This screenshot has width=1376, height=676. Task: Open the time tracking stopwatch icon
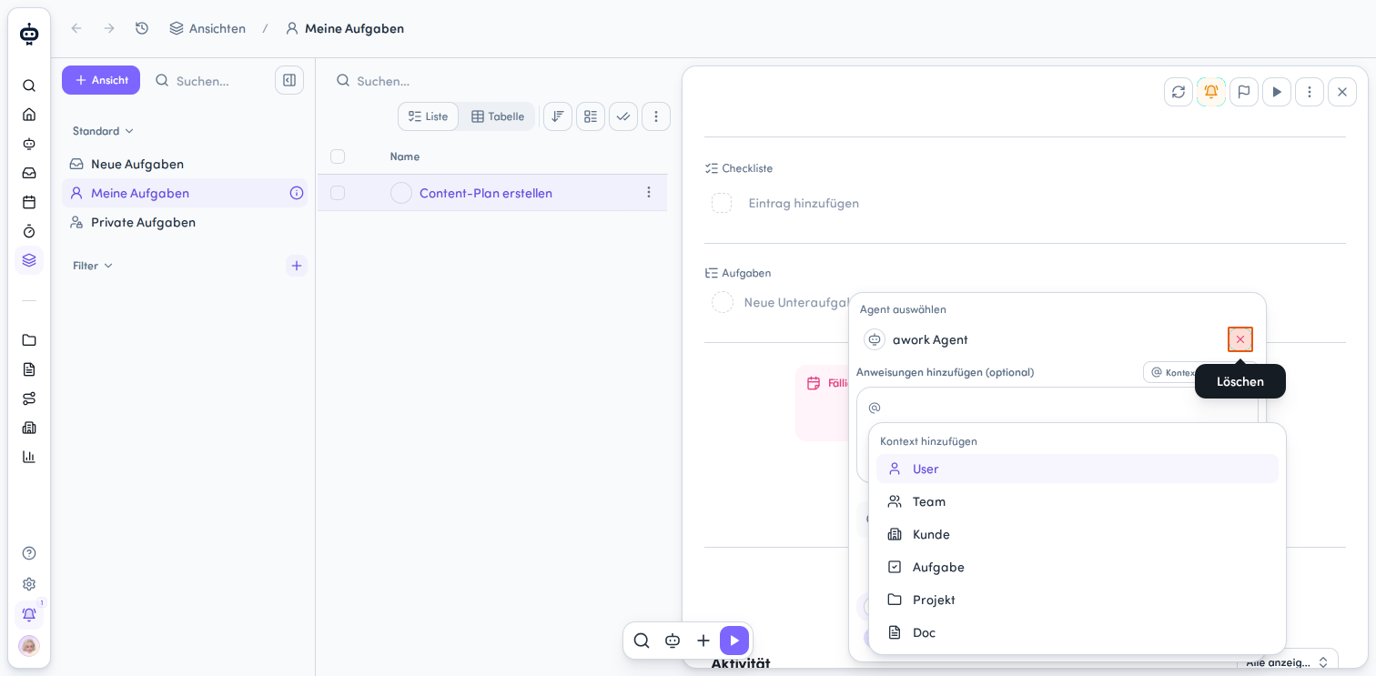coord(29,231)
